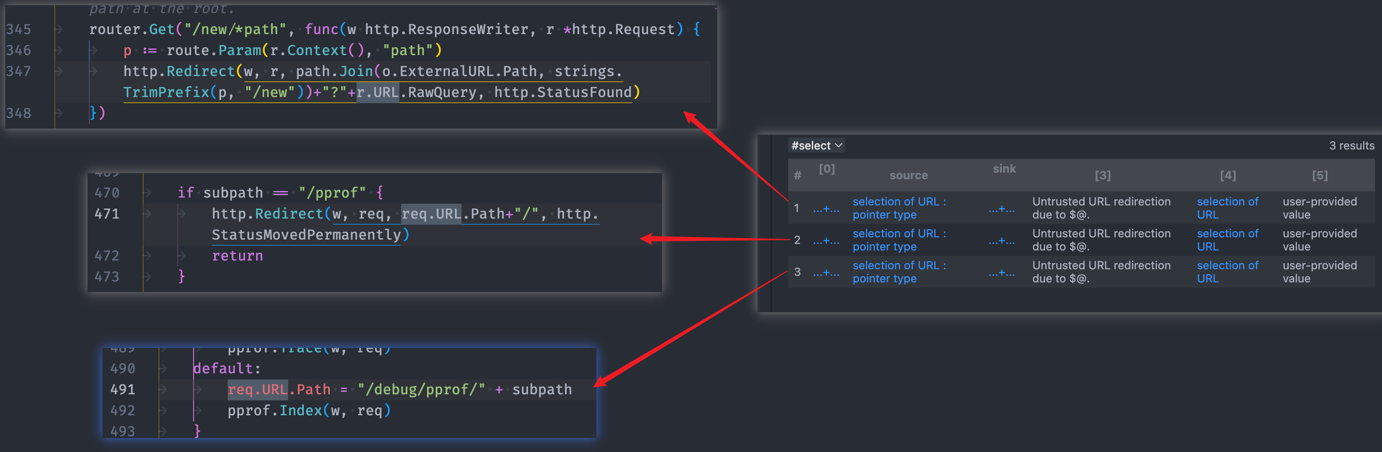The width and height of the screenshot is (1382, 452).
Task: Select row 1 message 'Untrusted URL redirection due to $@.'
Action: click(x=1101, y=208)
